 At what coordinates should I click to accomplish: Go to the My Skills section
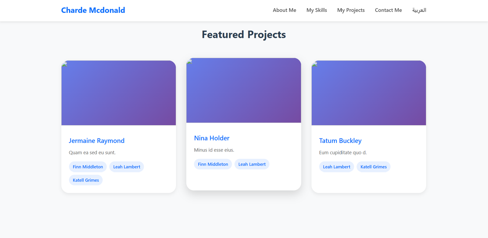317,10
